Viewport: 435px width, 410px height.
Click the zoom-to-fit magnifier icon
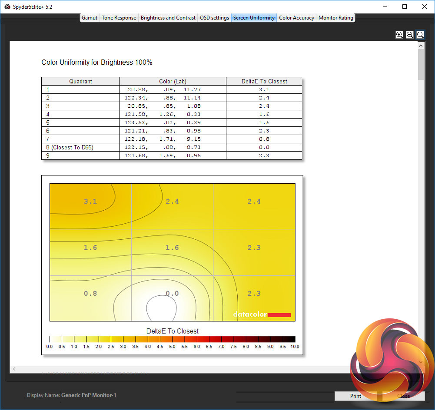[x=420, y=35]
